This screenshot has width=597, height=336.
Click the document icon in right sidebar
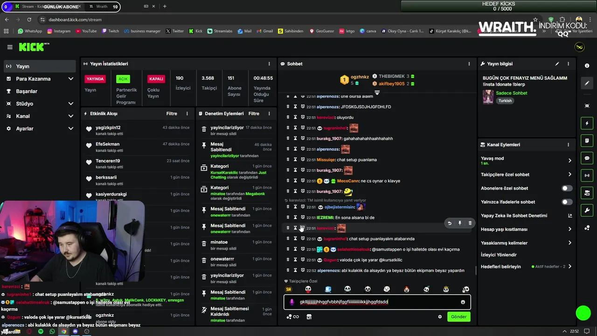[x=587, y=140]
